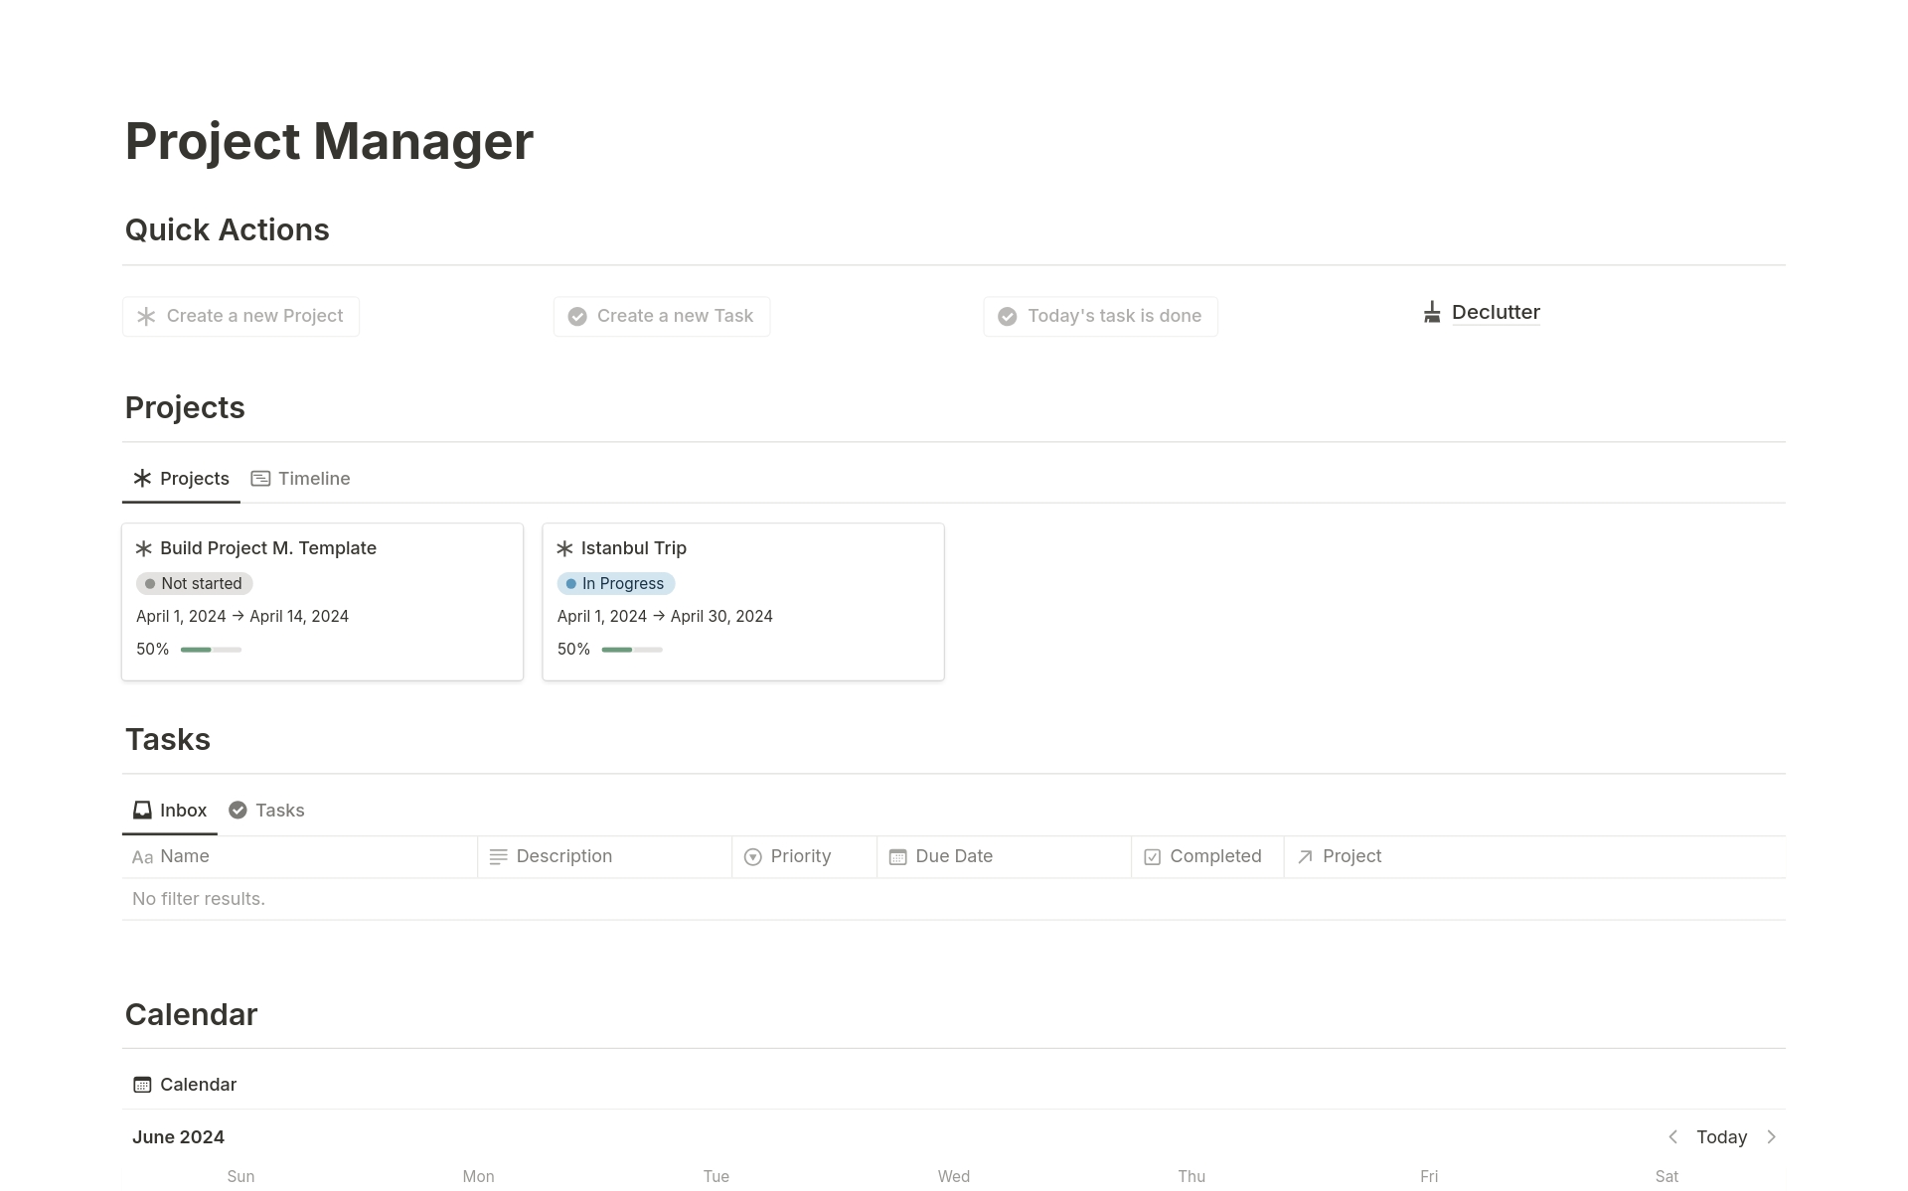This screenshot has height=1191, width=1908.
Task: Click the Completed column checkbox icon
Action: [1152, 856]
